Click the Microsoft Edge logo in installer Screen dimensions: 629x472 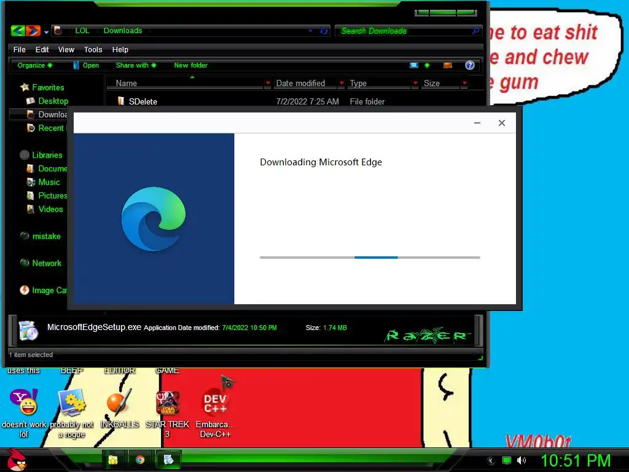tap(154, 219)
